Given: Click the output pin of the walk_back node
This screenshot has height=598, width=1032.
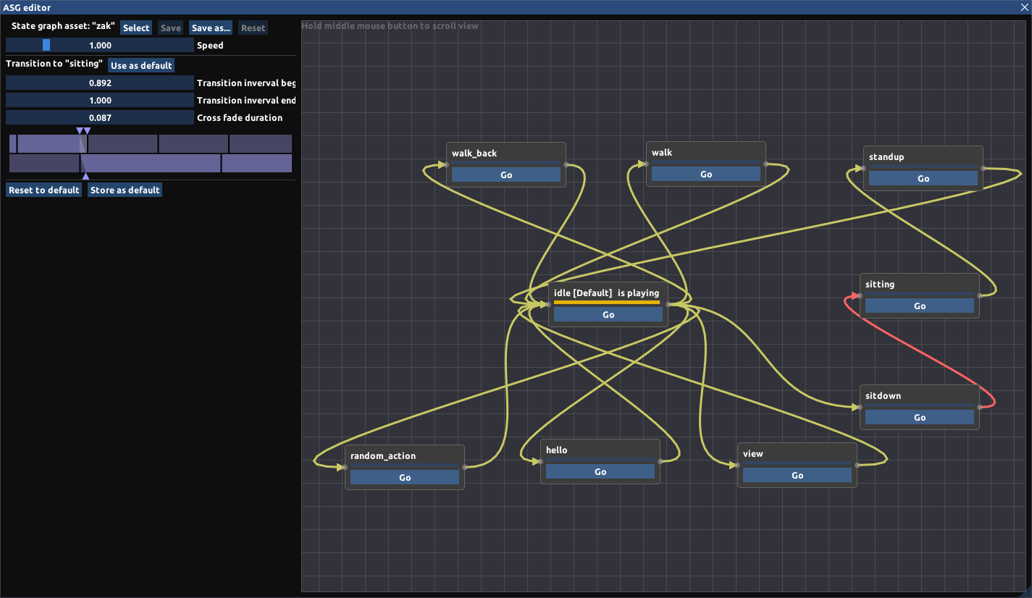Looking at the screenshot, I should point(565,164).
